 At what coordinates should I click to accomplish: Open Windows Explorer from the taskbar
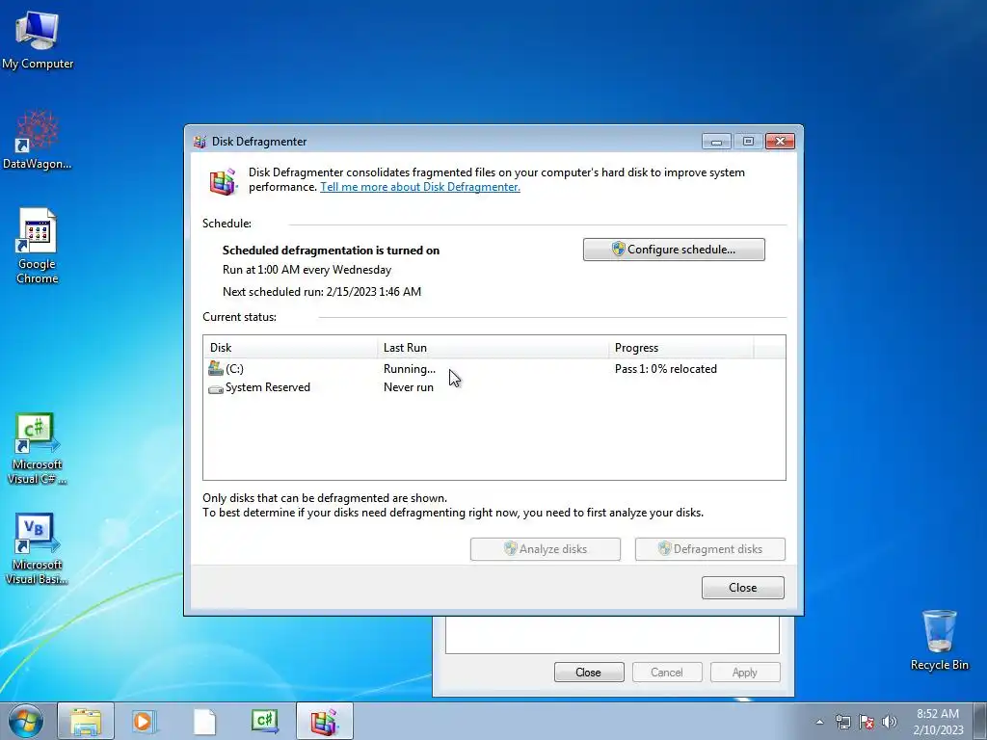pyautogui.click(x=86, y=721)
